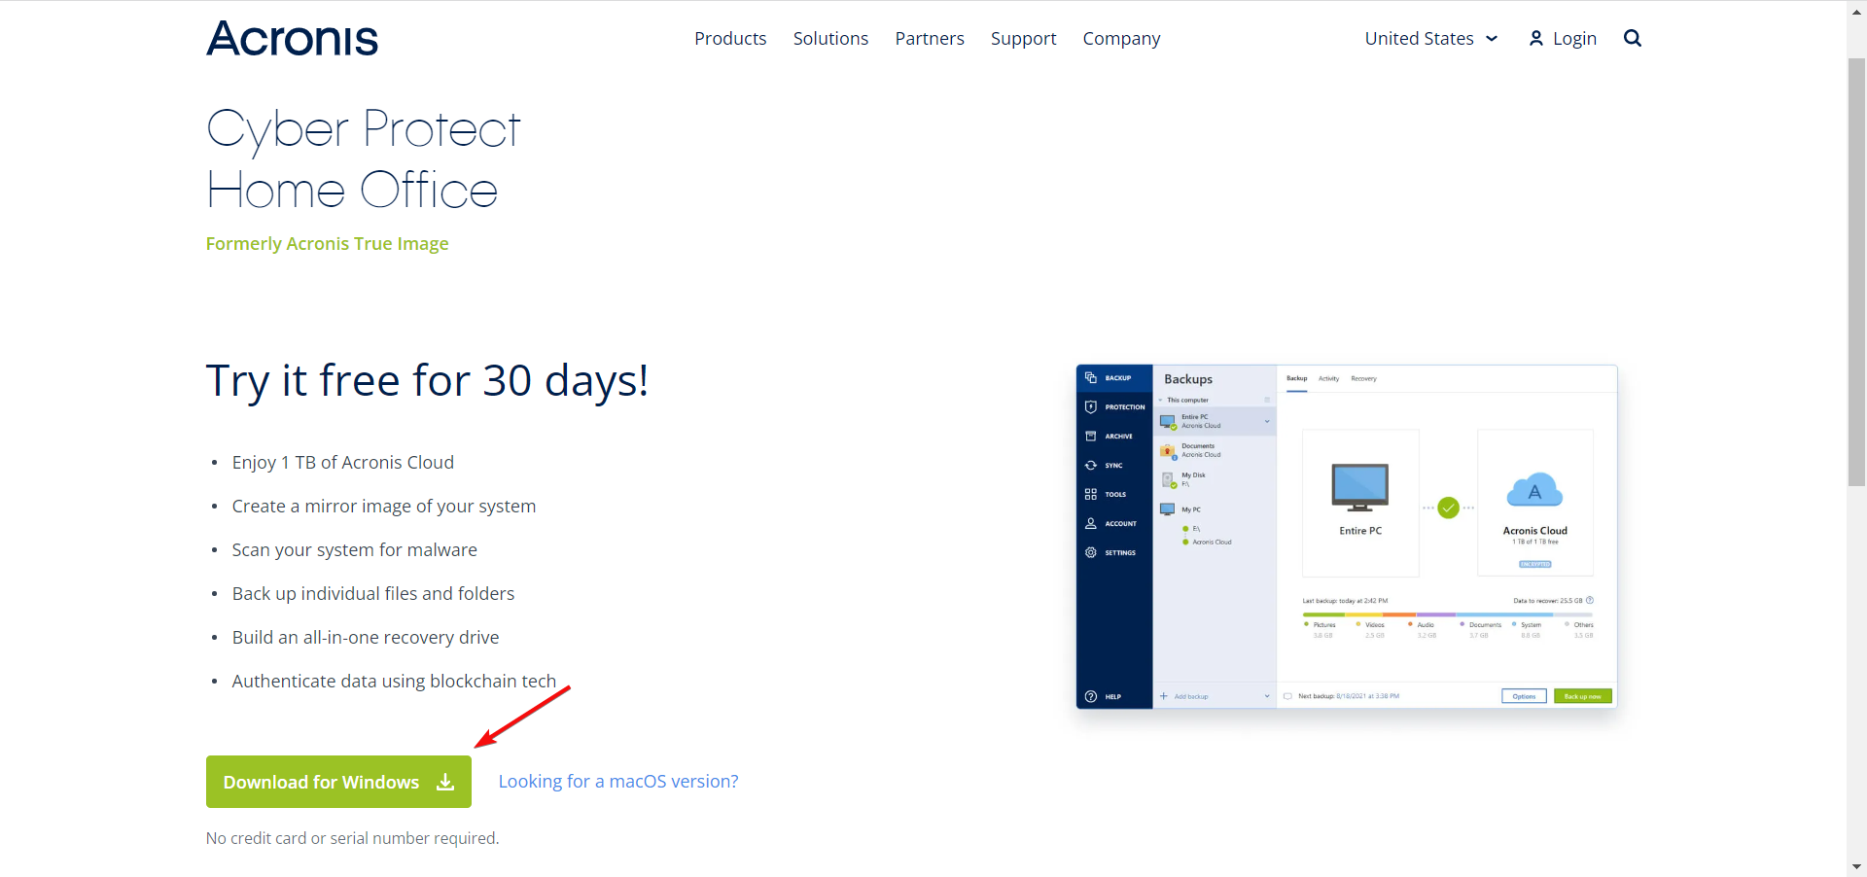Expand the United States region dropdown
This screenshot has width=1867, height=877.
pos(1430,38)
